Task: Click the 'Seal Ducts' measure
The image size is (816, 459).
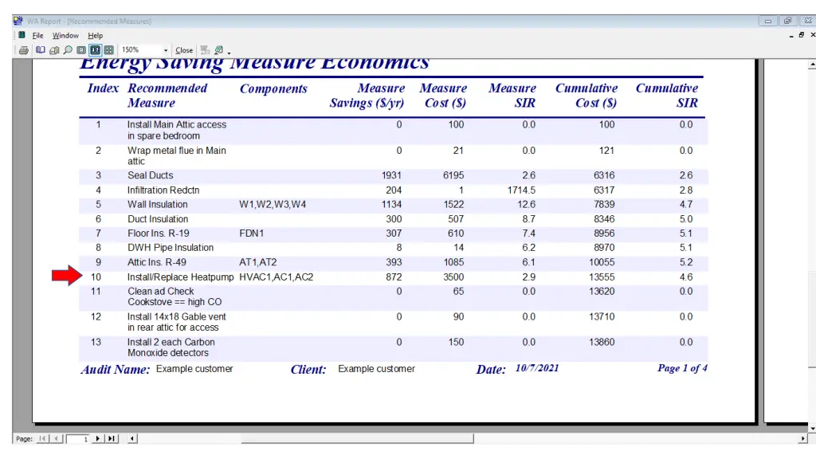Action: [151, 175]
